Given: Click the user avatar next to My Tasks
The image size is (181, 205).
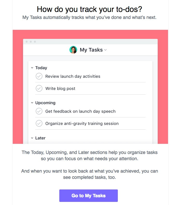Looking at the screenshot, I should 73,50.
